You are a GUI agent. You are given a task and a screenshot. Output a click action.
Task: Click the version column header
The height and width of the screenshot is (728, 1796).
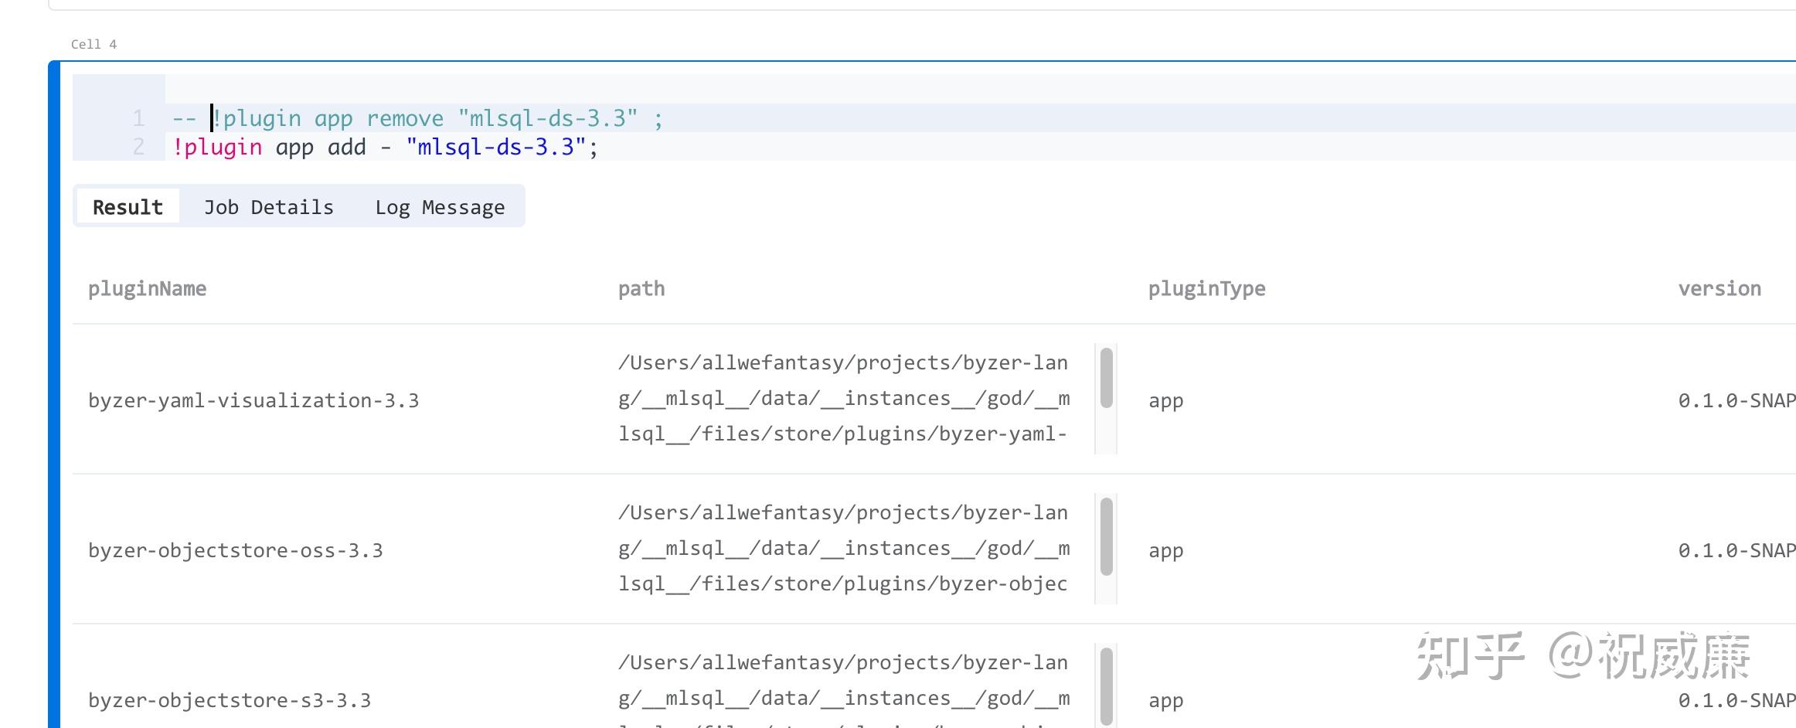coord(1719,289)
